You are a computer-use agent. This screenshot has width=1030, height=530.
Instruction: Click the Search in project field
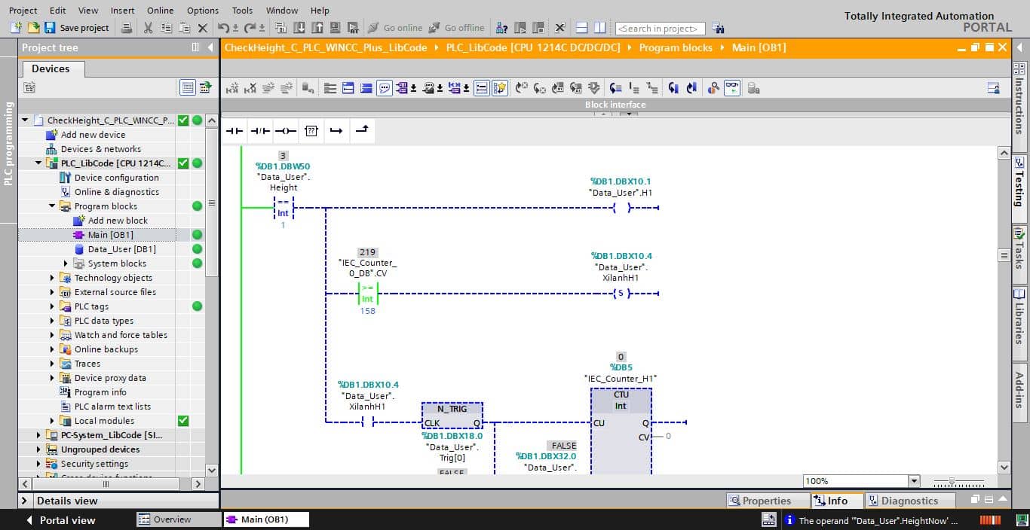661,29
